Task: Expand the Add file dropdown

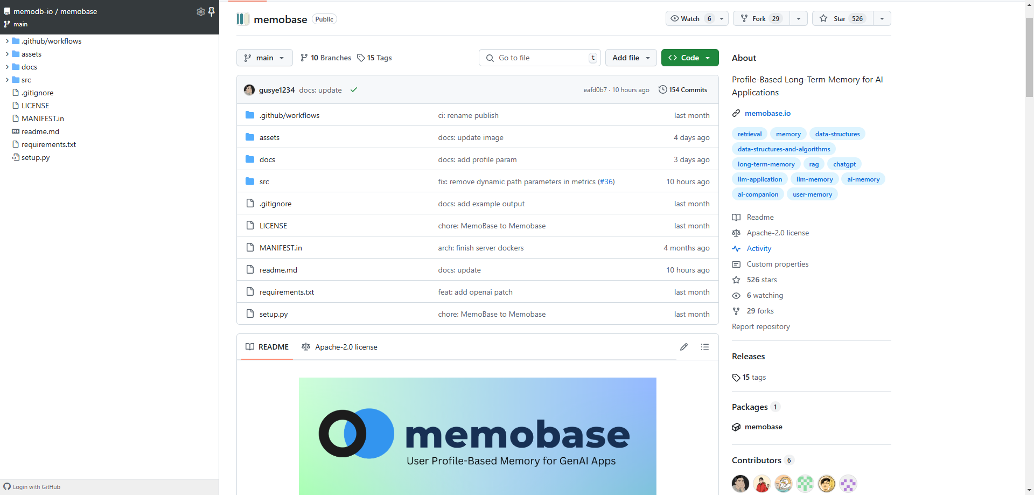Action: 631,58
